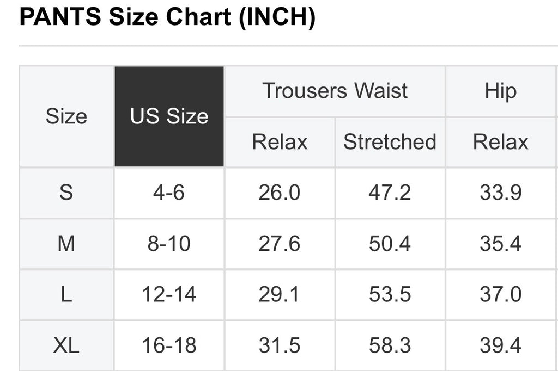Viewport: 558px width, 371px height.
Task: Click the Size column header
Action: [66, 116]
